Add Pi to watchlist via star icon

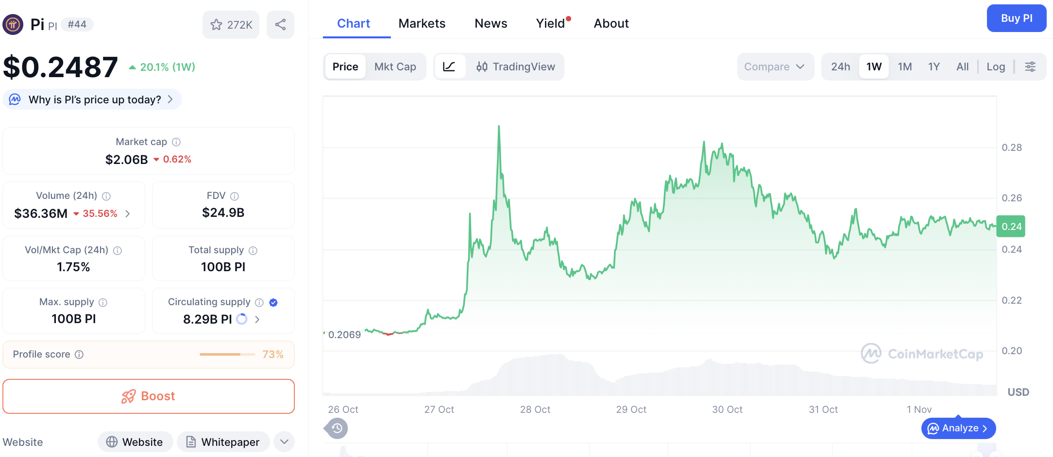point(215,24)
